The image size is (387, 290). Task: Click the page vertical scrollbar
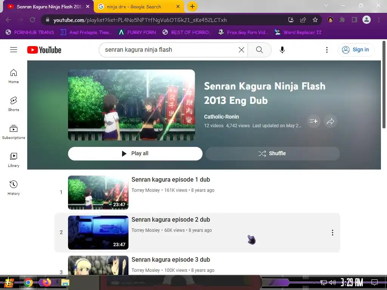tap(384, 85)
